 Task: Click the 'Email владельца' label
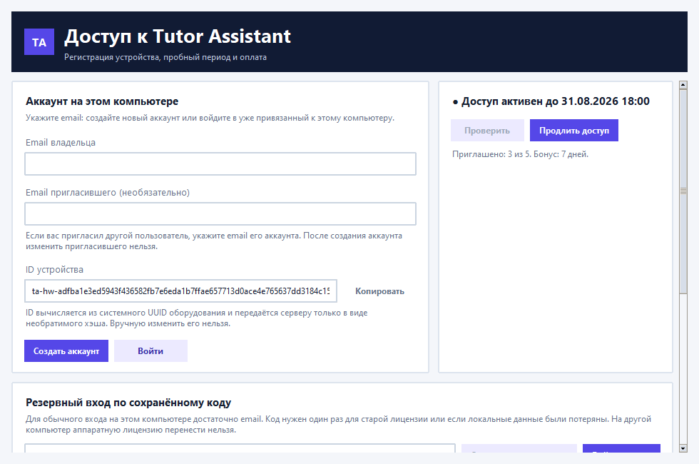(x=61, y=143)
